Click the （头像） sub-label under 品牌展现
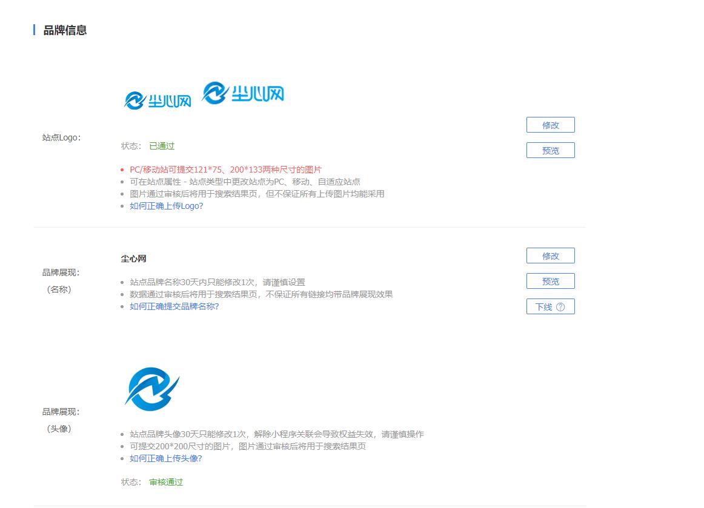Image resolution: width=704 pixels, height=508 pixels. pyautogui.click(x=59, y=429)
